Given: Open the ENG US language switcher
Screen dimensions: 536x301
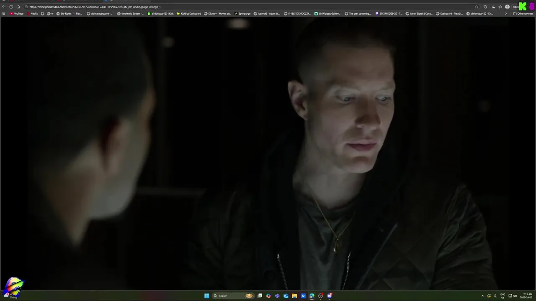Looking at the screenshot, I should tap(502, 296).
